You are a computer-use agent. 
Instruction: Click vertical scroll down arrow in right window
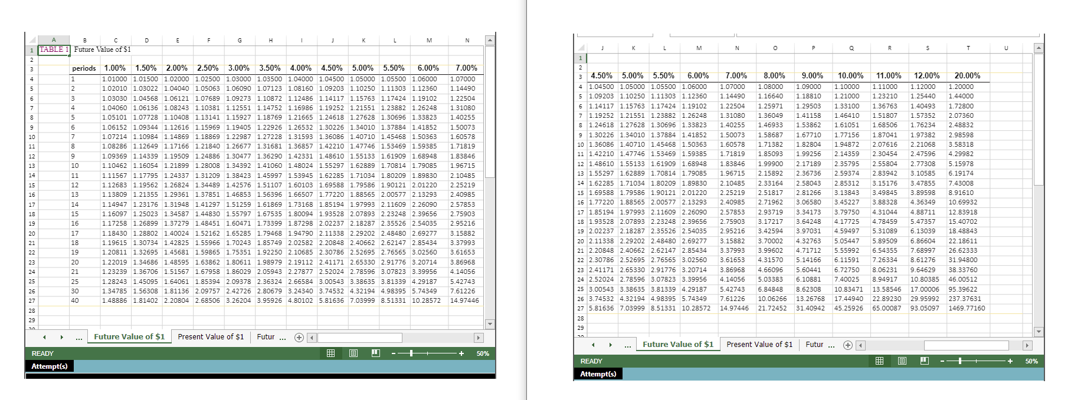coord(1039,332)
